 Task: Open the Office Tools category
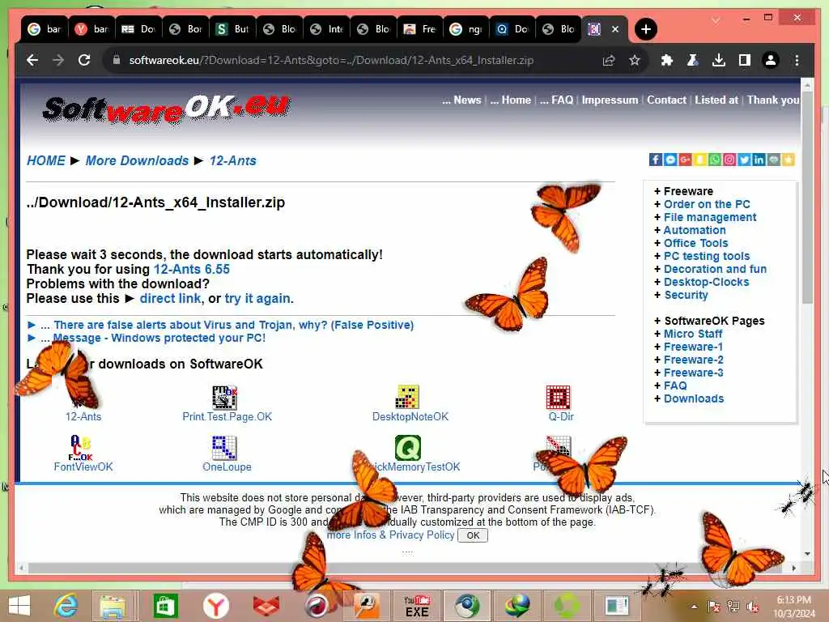pos(695,243)
